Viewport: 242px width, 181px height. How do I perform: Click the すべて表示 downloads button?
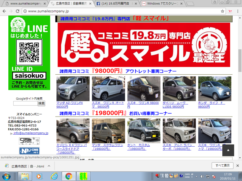click(222, 166)
